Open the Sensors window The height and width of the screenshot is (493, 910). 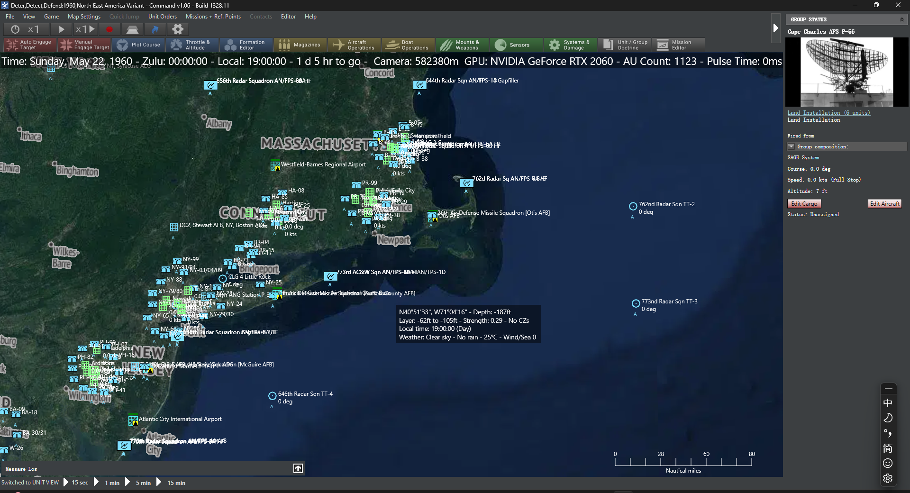516,45
